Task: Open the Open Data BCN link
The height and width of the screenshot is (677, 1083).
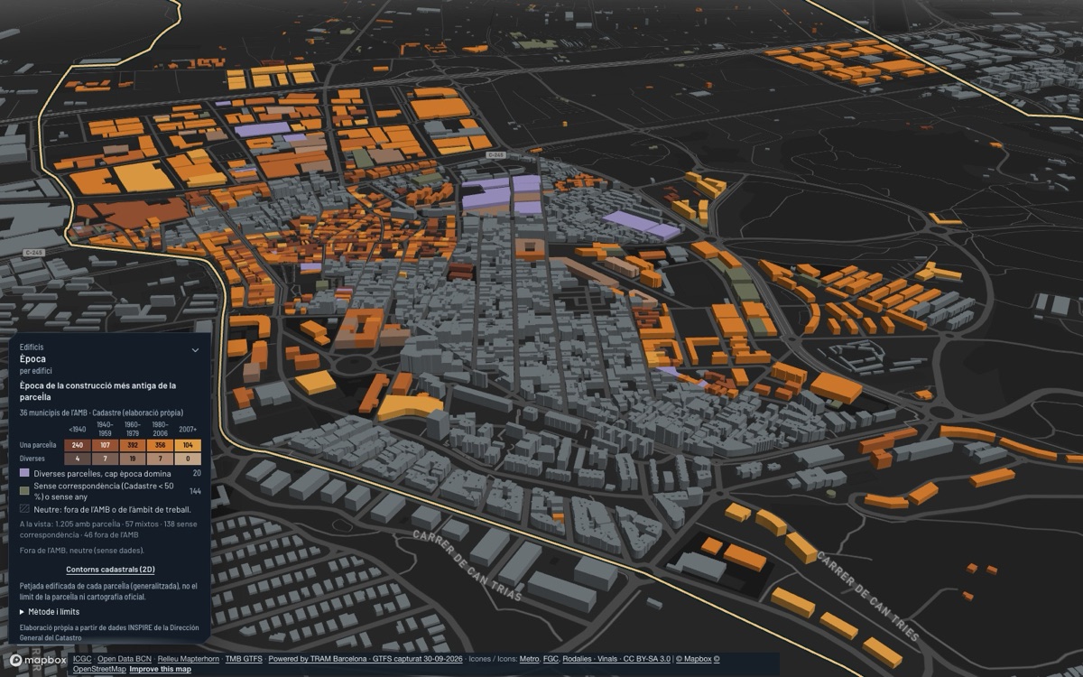Action: click(125, 659)
